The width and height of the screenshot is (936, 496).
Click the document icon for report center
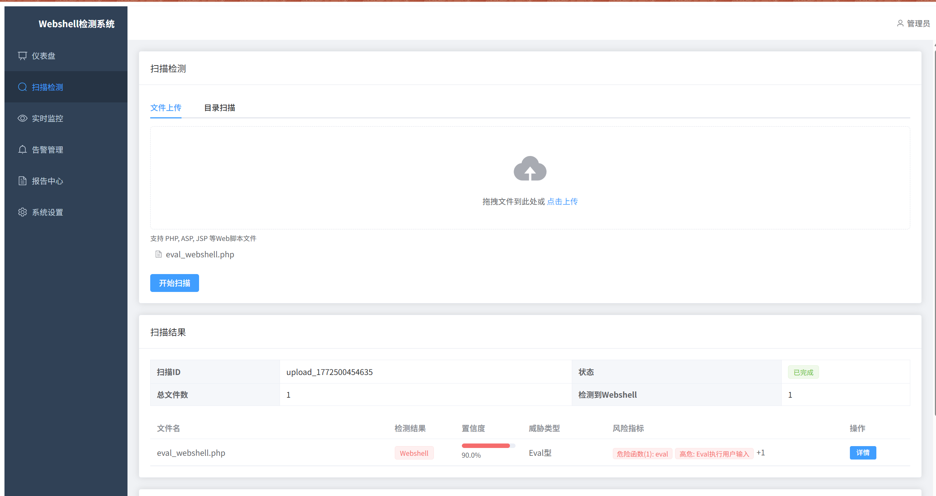click(x=22, y=181)
